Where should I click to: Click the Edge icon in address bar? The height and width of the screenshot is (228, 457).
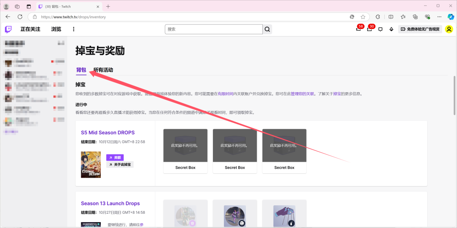(352, 17)
